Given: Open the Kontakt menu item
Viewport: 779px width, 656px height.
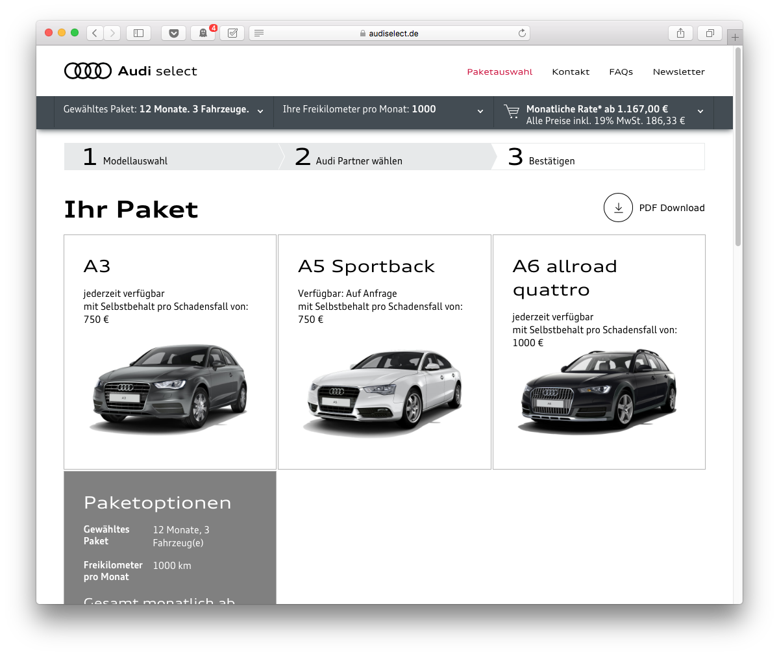Looking at the screenshot, I should 571,71.
